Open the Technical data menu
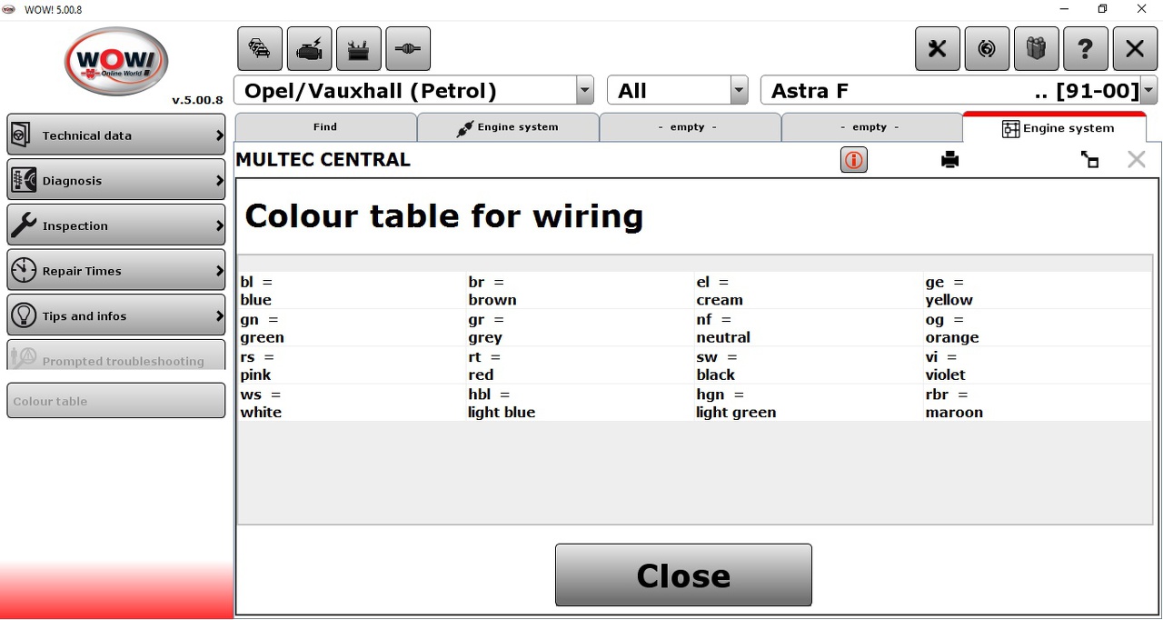The width and height of the screenshot is (1163, 620). click(x=116, y=135)
